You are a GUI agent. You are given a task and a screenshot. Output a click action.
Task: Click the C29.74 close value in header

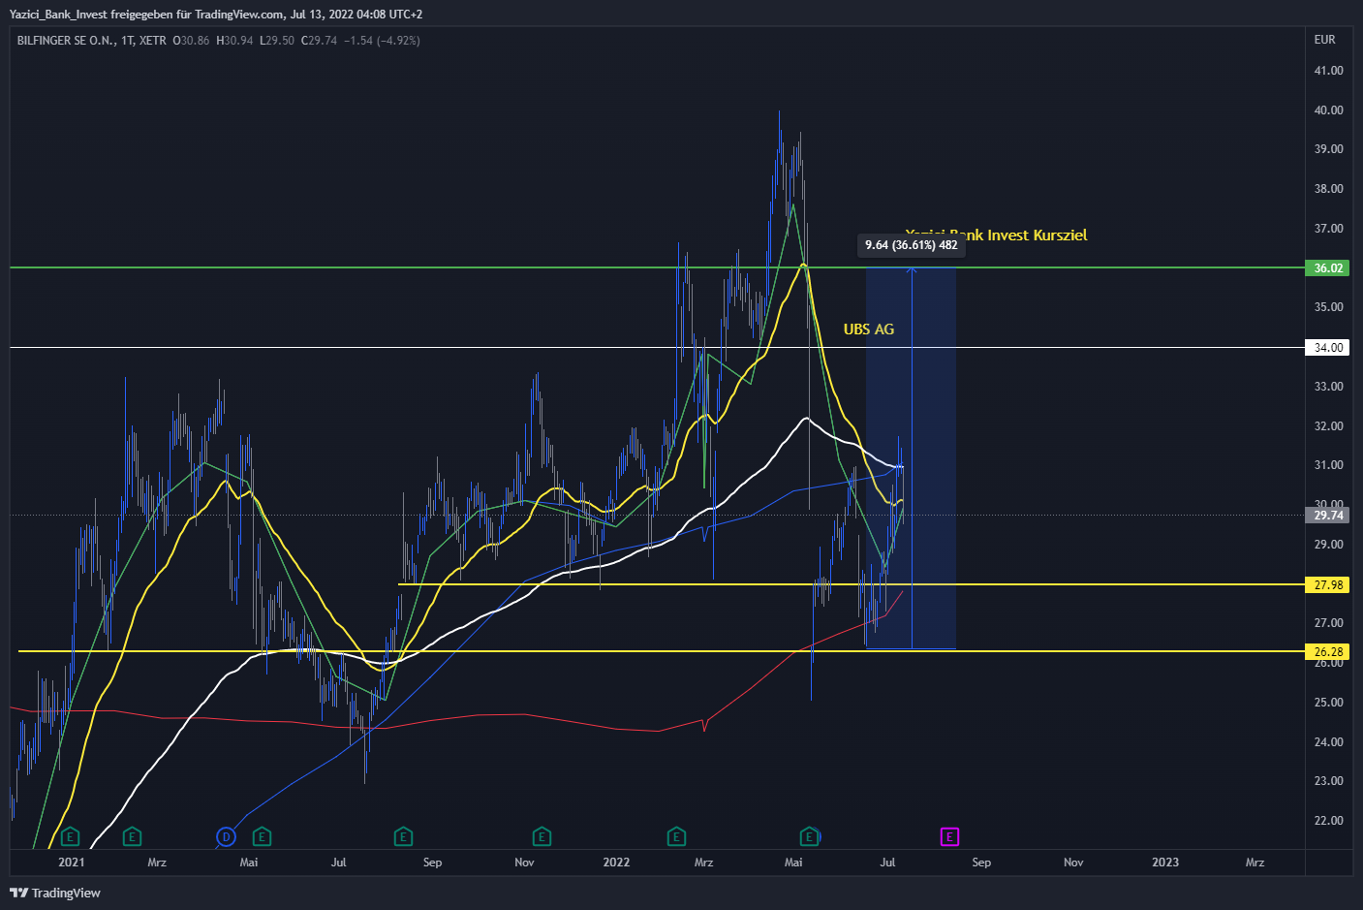[x=319, y=41]
